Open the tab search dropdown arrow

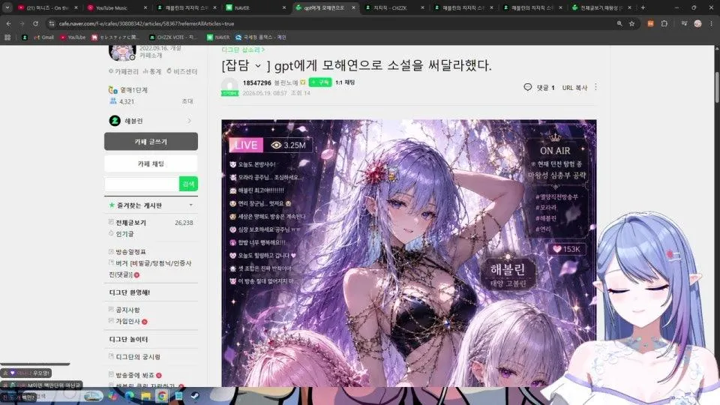[x=7, y=7]
